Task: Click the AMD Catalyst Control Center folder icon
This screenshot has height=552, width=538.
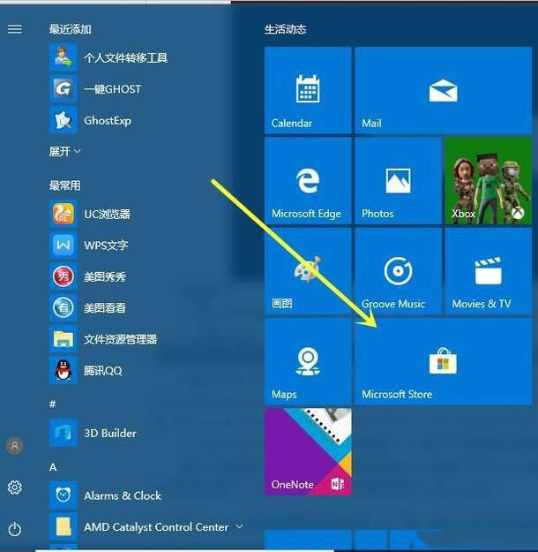Action: click(x=64, y=527)
